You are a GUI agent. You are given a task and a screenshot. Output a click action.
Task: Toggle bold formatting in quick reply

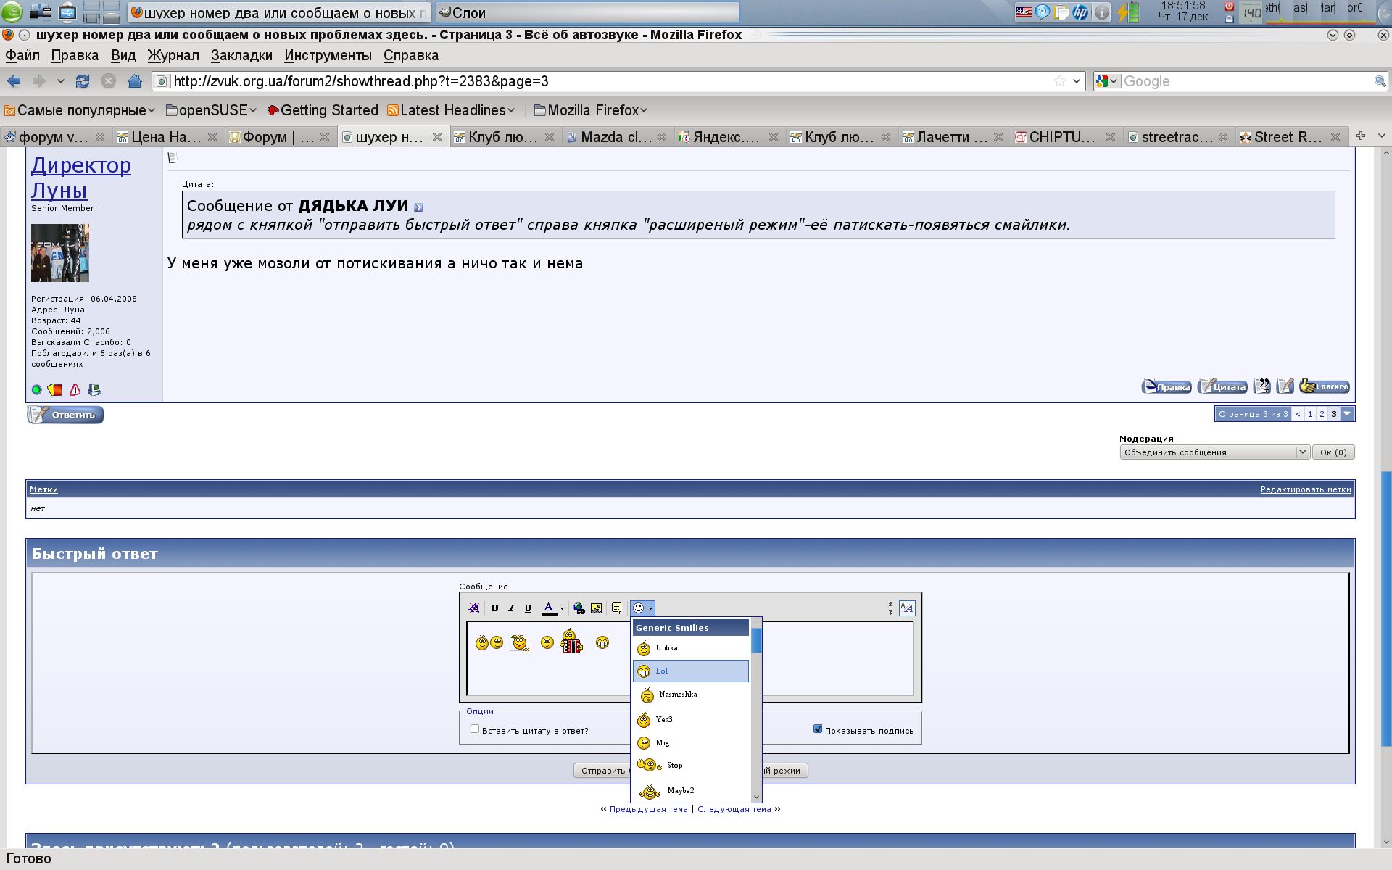point(494,608)
